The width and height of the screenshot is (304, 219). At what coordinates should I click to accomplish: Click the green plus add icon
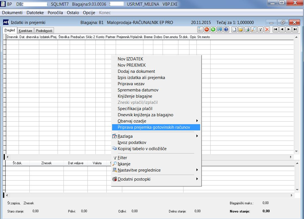pyautogui.click(x=213, y=29)
